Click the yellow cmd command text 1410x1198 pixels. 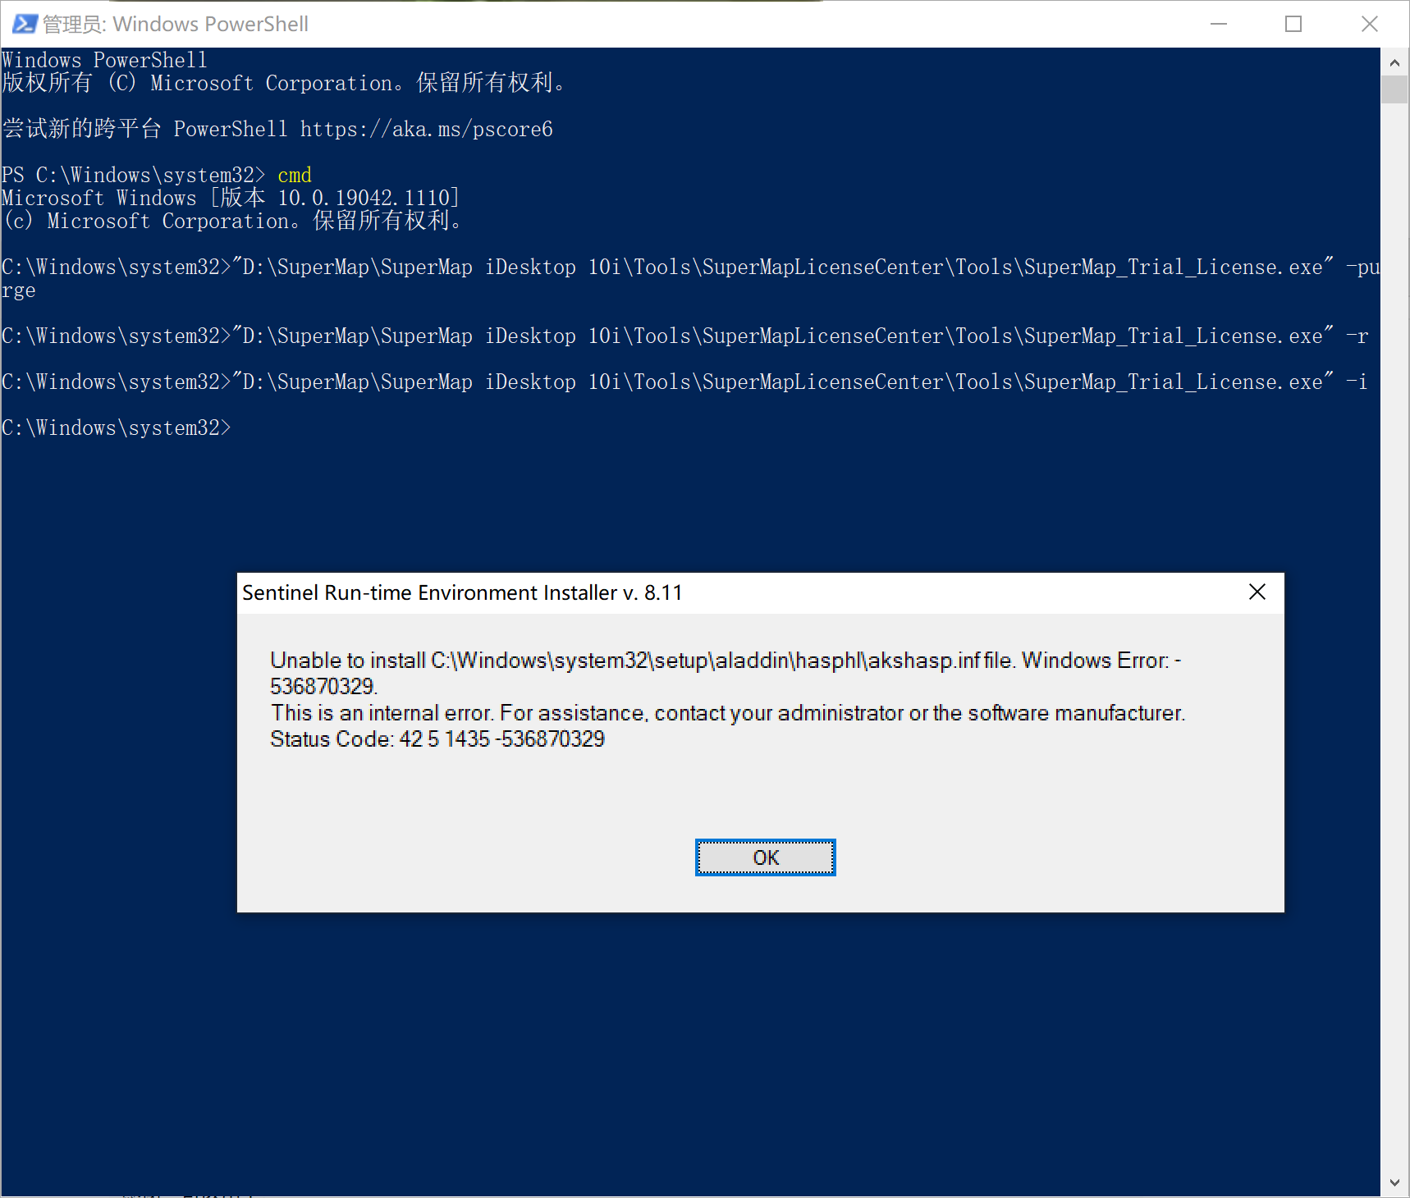coord(295,175)
